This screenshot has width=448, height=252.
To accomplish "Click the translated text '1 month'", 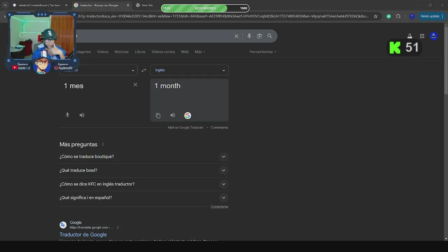I will click(167, 86).
